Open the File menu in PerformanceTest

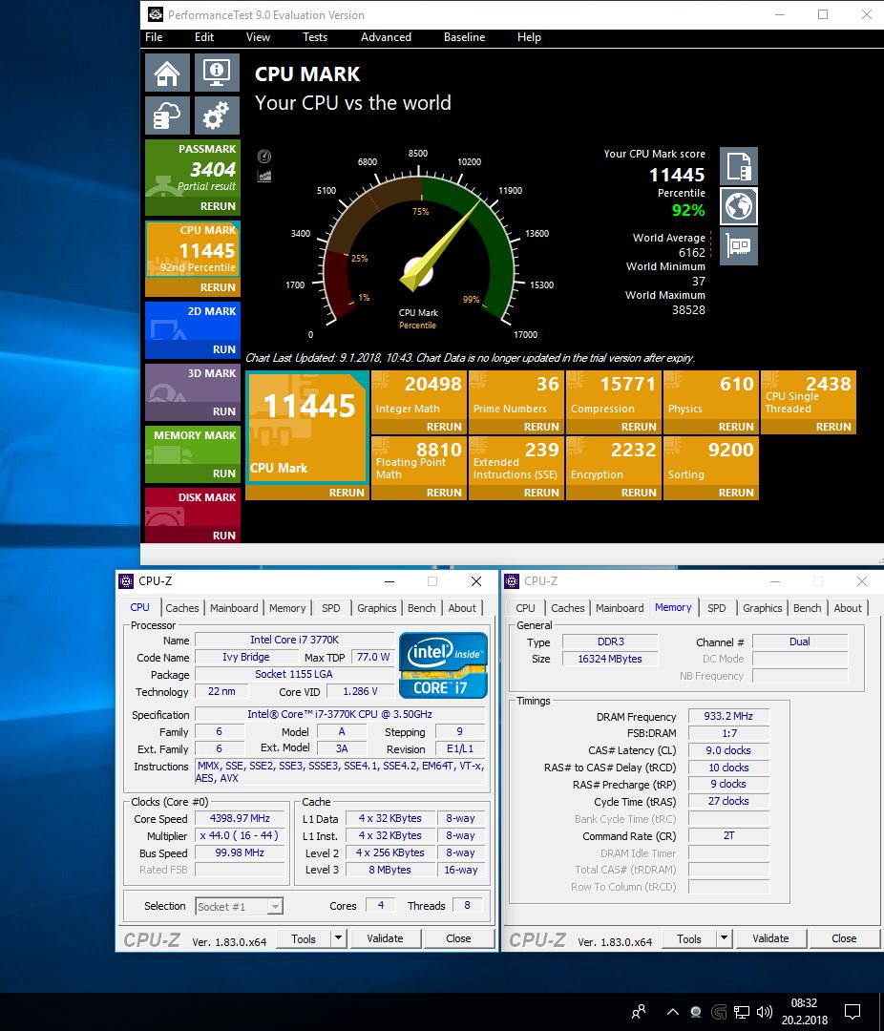154,37
